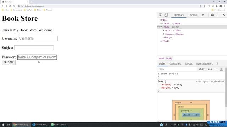Viewport: 227px width, 127px height.
Task: Focus the Subject input field
Action: [34, 48]
